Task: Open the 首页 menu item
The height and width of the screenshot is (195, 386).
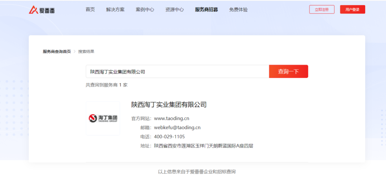Action: 90,10
